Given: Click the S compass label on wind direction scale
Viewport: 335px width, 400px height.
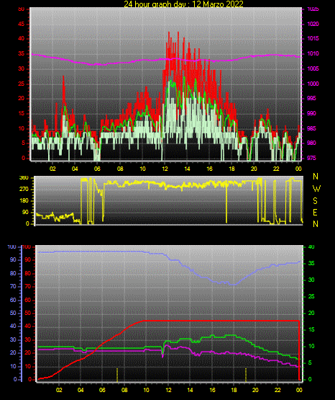Looking at the screenshot, I should pos(315,201).
